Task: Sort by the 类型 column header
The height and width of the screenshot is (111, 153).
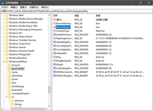Action: [84, 16]
